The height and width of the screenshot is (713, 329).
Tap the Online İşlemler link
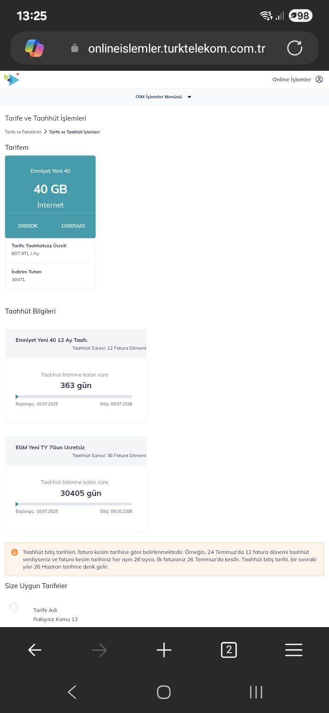tap(292, 80)
